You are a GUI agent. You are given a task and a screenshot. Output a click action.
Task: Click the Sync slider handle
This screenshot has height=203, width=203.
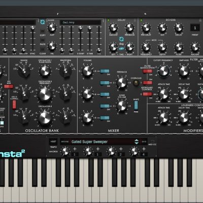pyautogui.click(x=32, y=28)
